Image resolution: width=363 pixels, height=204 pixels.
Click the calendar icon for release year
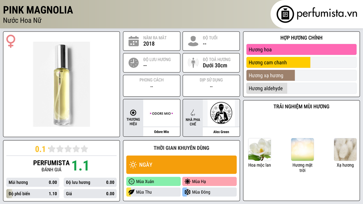[x=134, y=41]
